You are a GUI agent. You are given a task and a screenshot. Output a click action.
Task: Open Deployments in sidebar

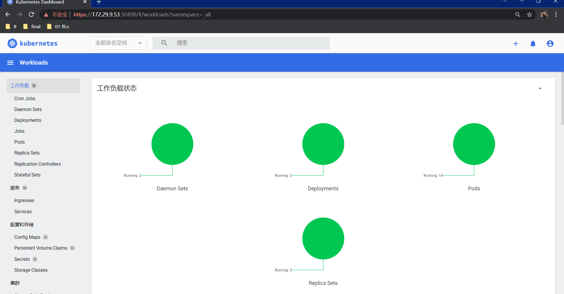(28, 120)
